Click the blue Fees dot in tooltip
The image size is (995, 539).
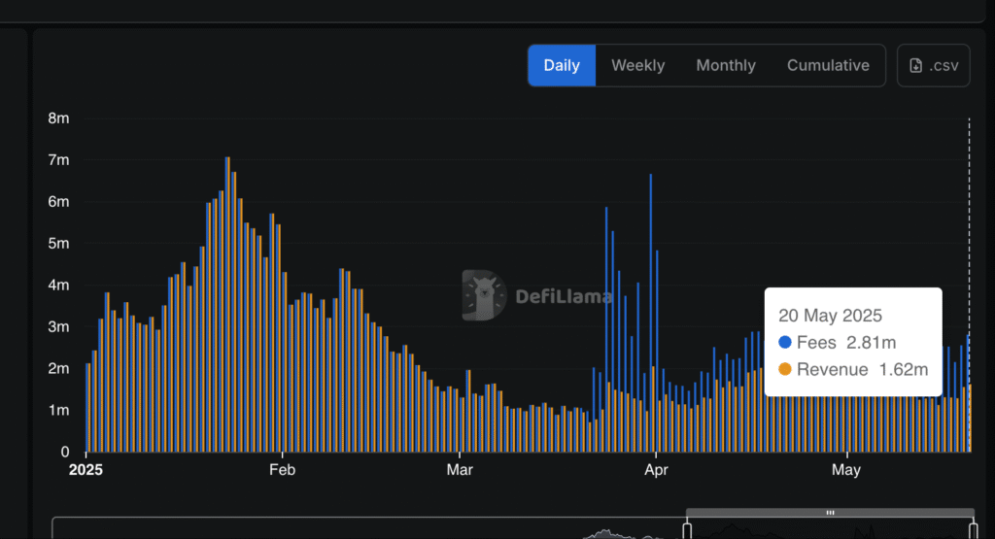coord(785,343)
